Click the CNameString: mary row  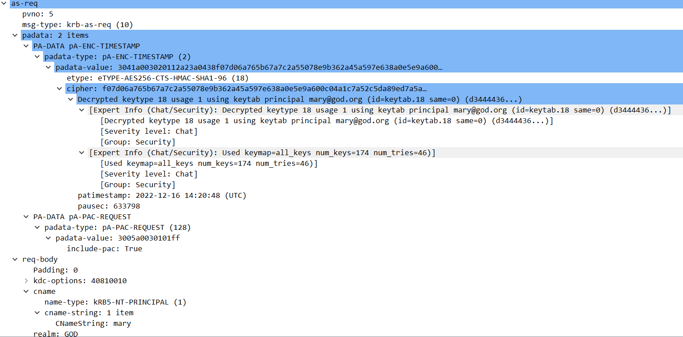(x=93, y=324)
